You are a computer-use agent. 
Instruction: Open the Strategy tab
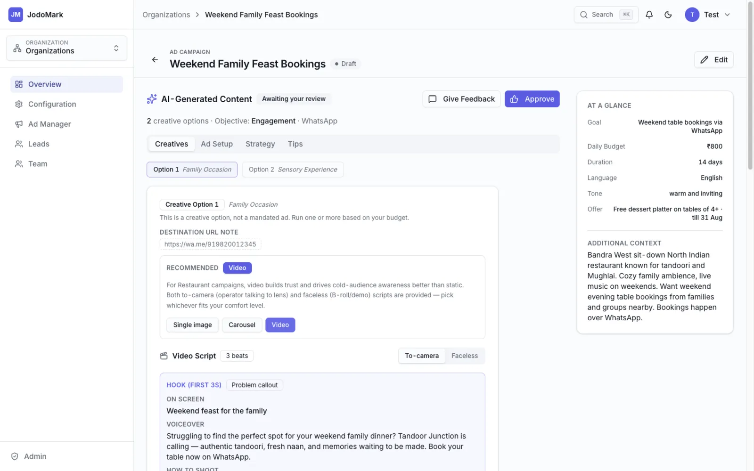coord(260,144)
